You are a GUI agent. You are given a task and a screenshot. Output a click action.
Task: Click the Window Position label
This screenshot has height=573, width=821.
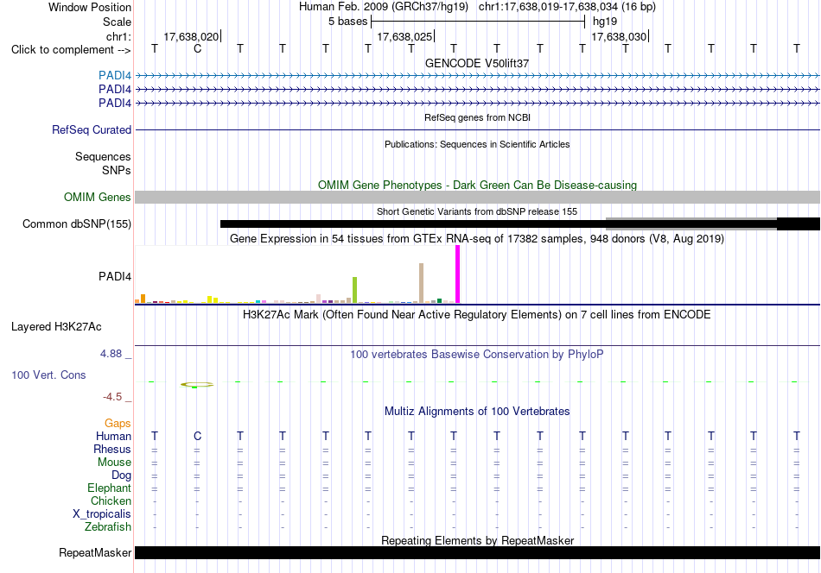click(x=90, y=7)
